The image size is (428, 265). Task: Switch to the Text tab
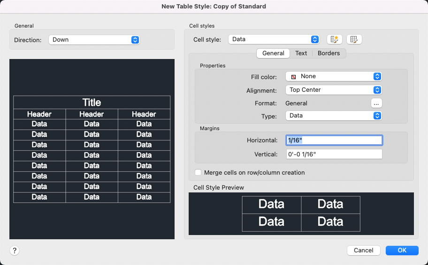click(x=301, y=53)
